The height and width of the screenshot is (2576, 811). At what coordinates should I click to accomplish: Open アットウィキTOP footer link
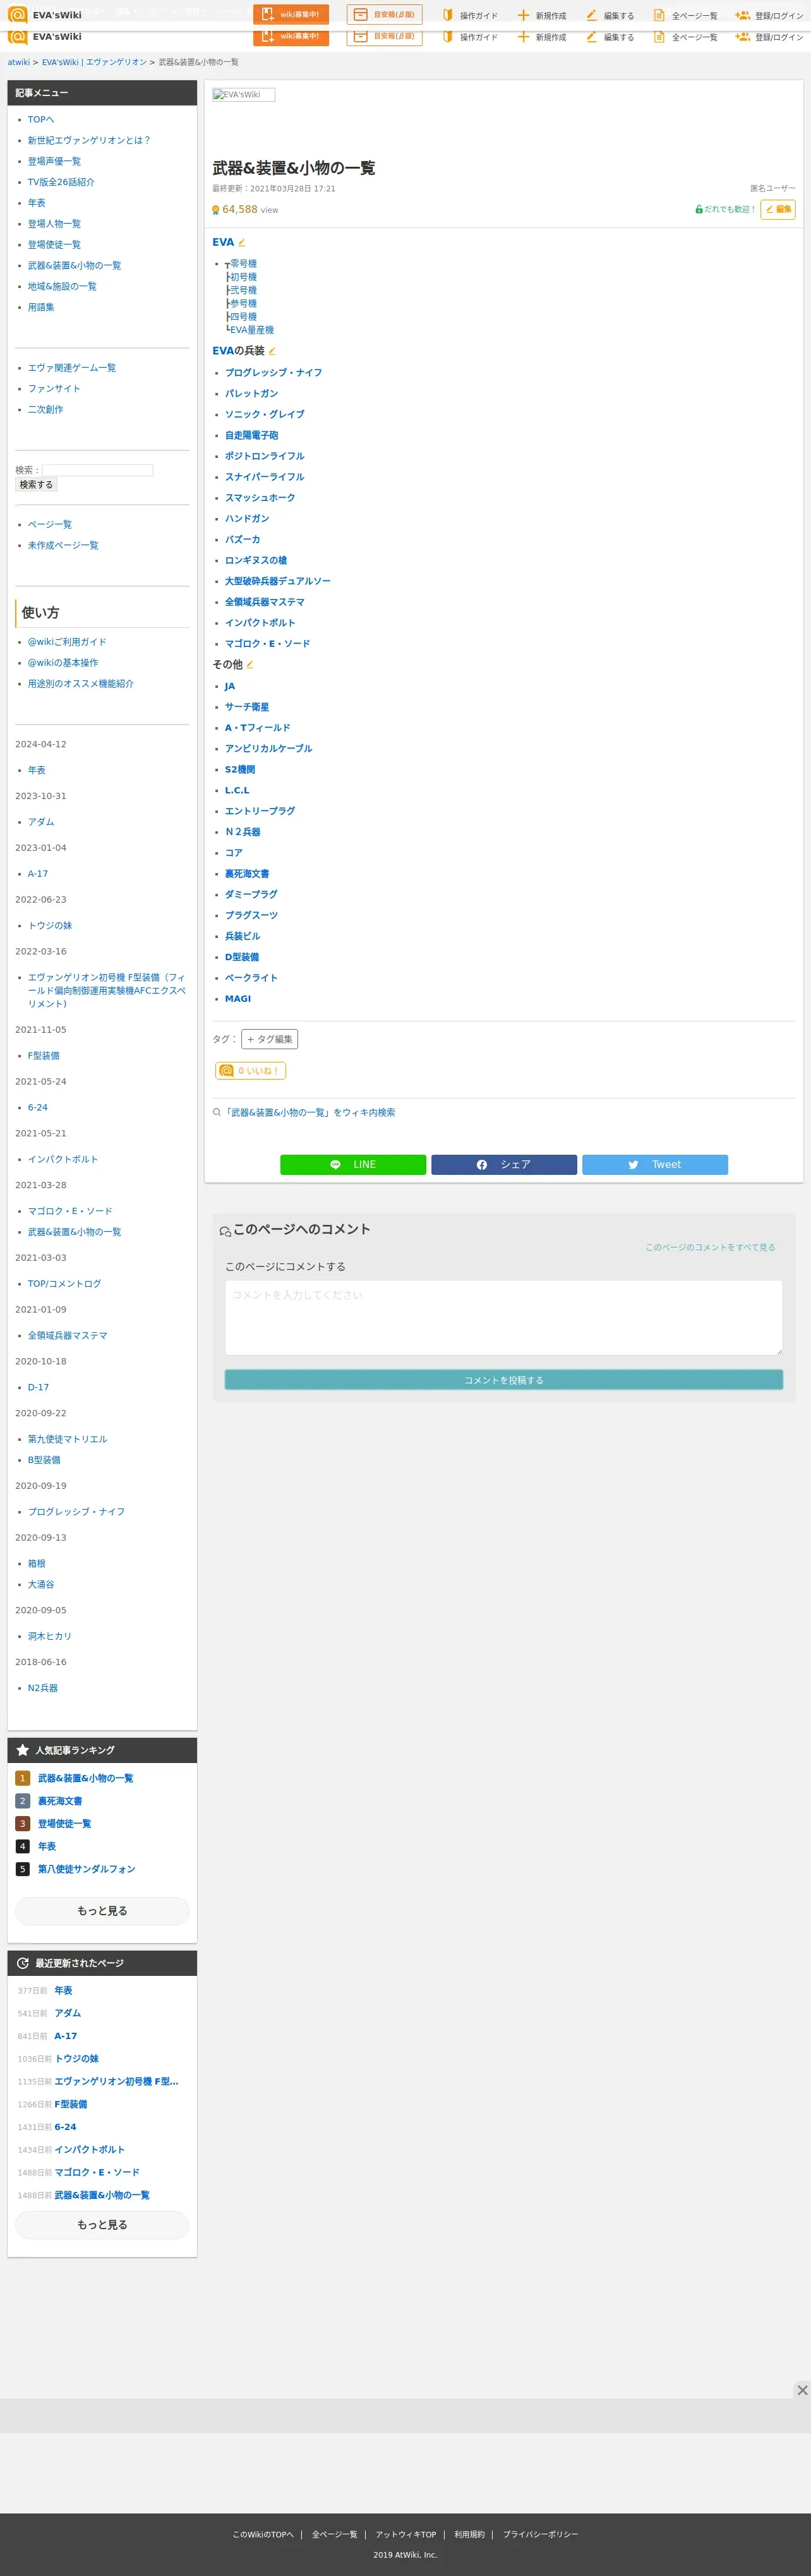pos(406,2534)
